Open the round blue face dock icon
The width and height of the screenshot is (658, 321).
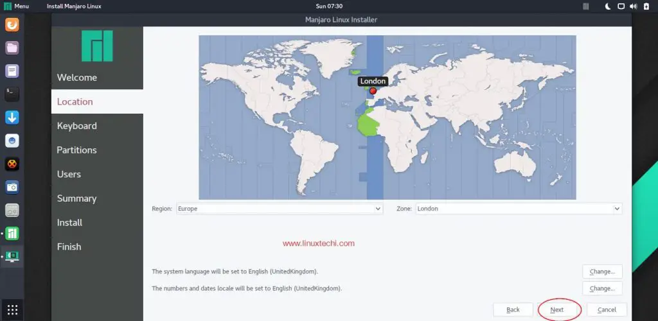pos(12,141)
